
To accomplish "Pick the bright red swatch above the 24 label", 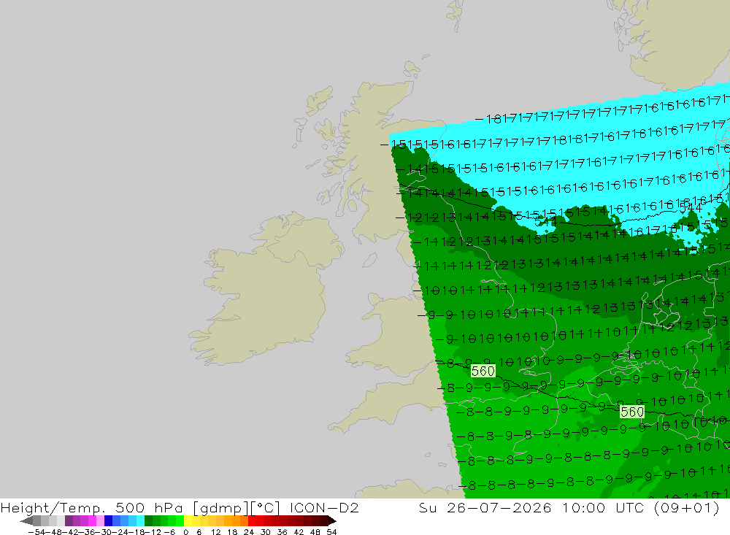I will pyautogui.click(x=252, y=521).
